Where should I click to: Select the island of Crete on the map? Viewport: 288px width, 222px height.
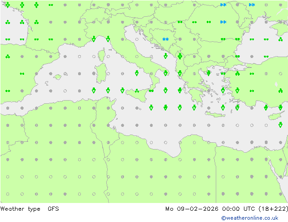215,114
